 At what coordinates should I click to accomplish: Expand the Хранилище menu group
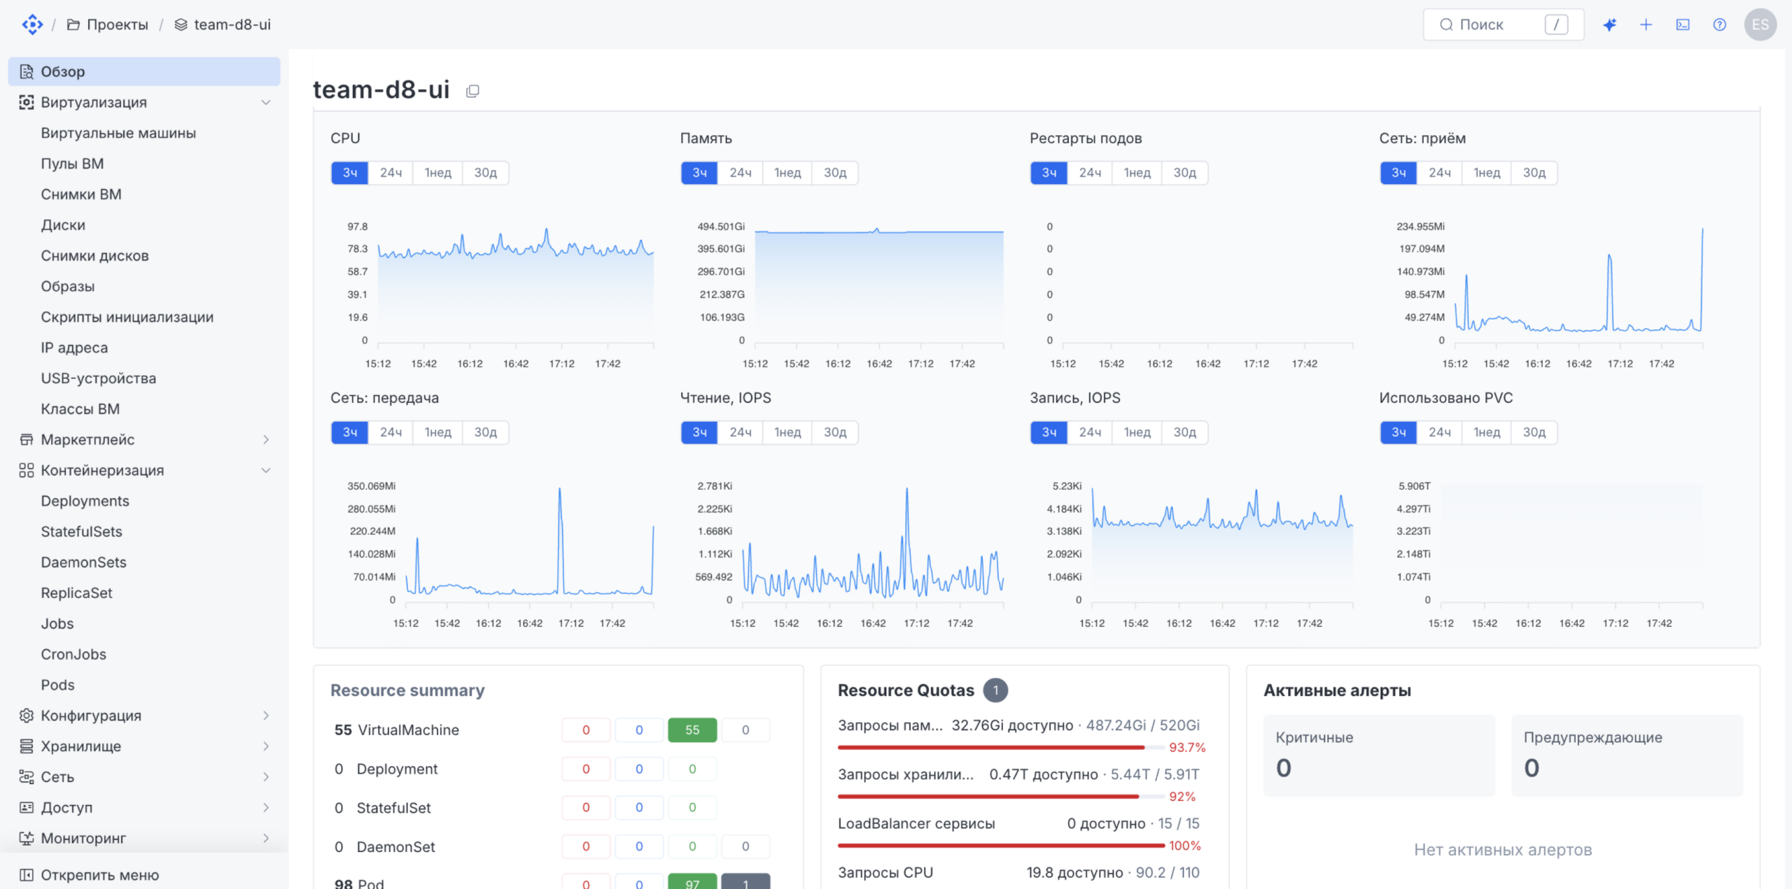coord(266,746)
